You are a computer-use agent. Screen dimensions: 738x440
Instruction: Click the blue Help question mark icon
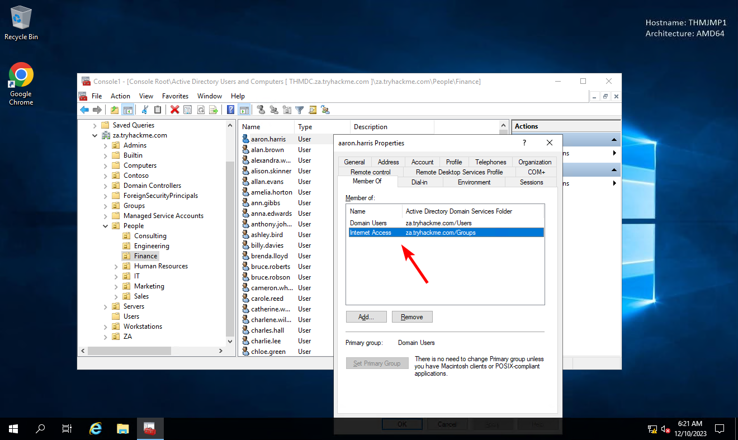230,110
